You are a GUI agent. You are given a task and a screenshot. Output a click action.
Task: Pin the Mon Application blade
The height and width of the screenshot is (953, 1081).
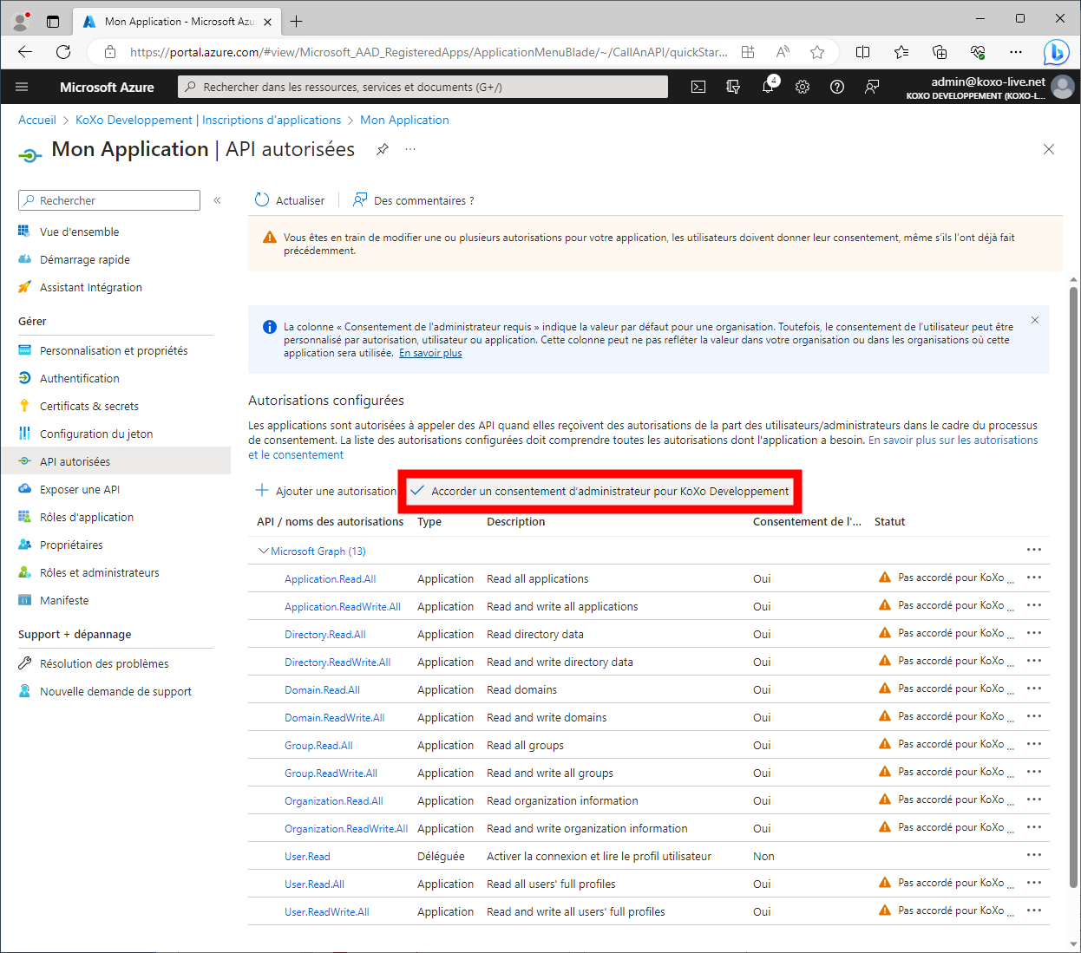[383, 149]
